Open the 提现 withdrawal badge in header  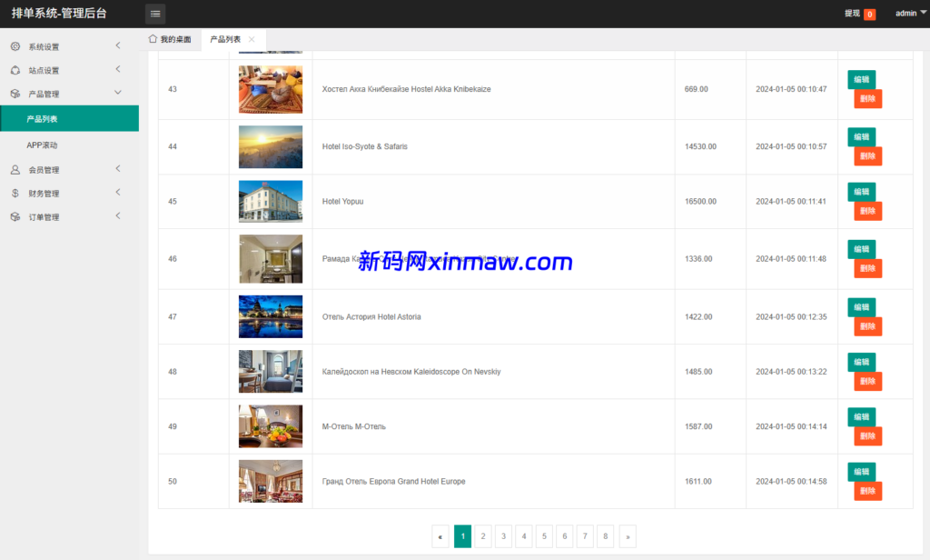[x=857, y=14]
